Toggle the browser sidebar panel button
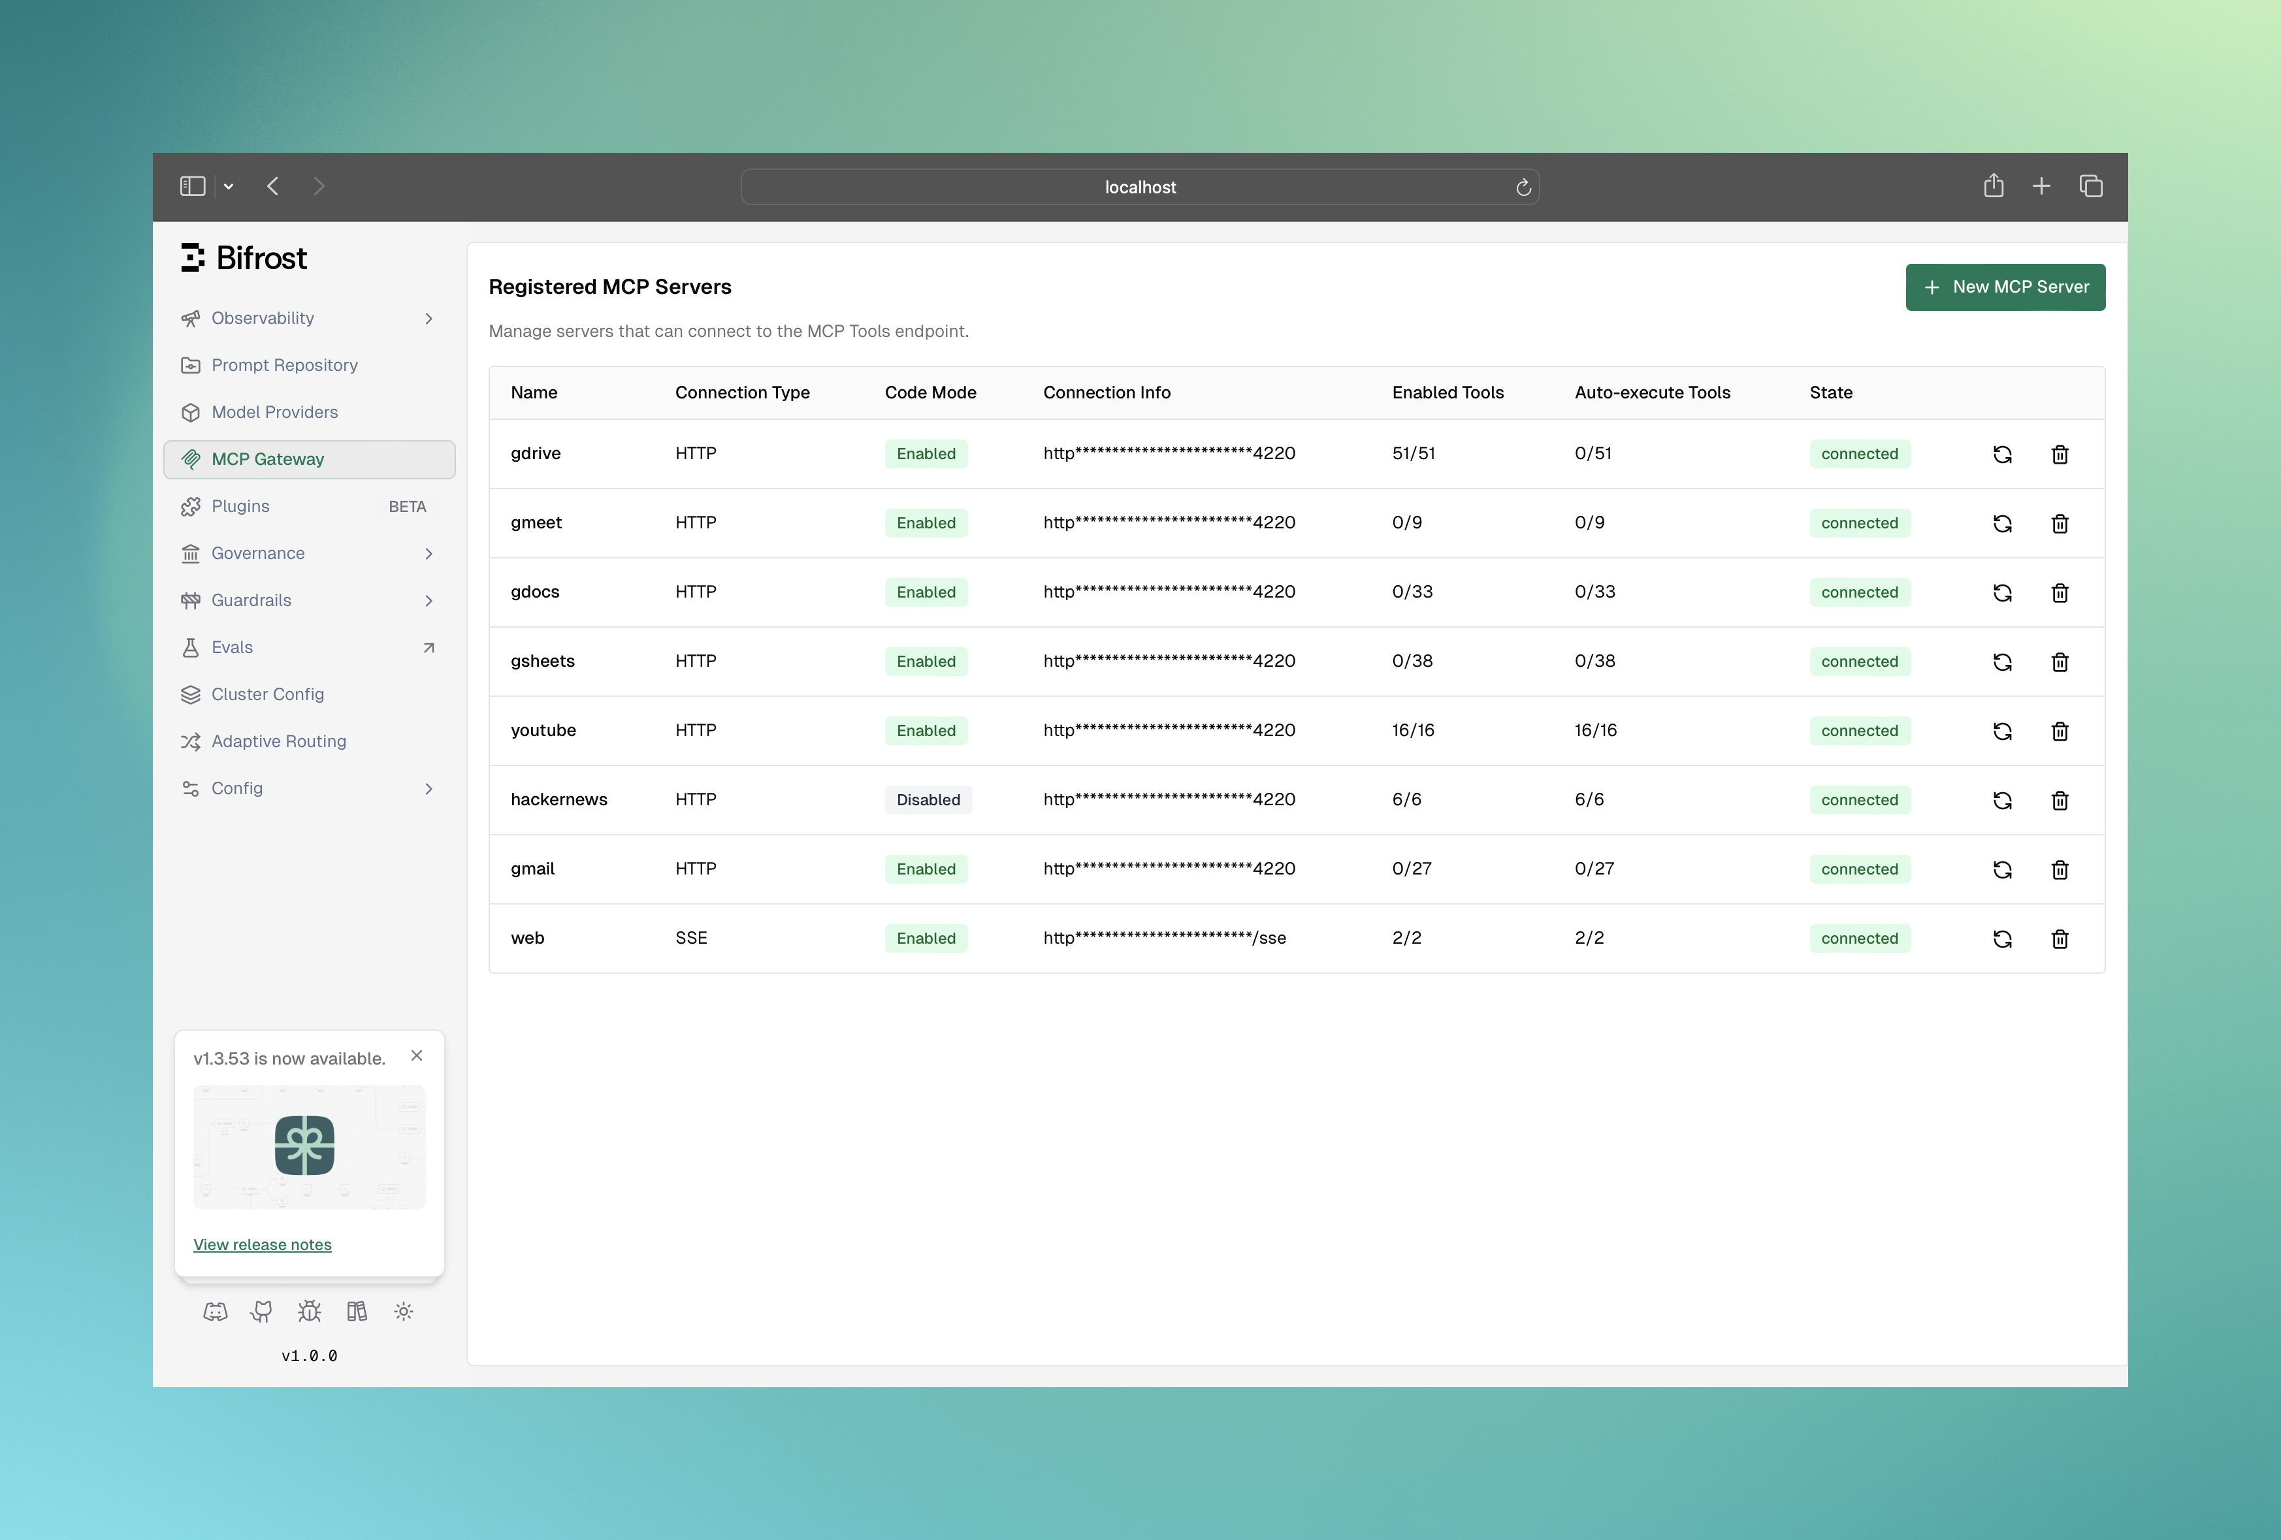Image resolution: width=2281 pixels, height=1540 pixels. 193,187
